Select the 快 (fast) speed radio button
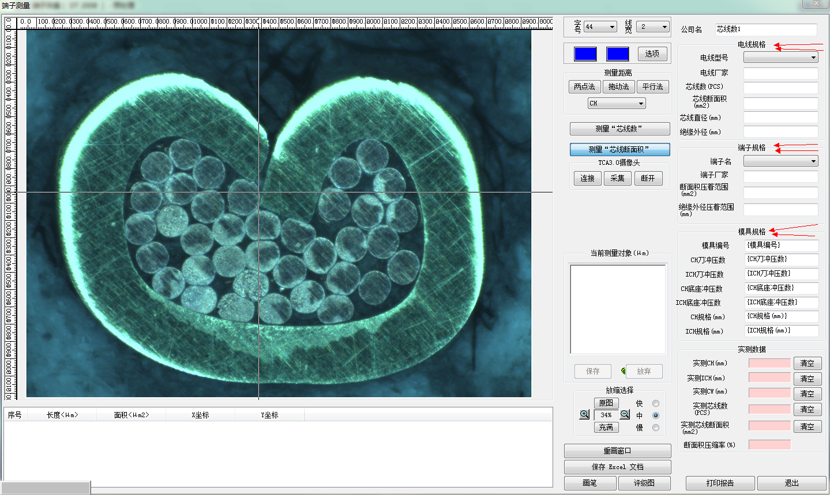 (655, 403)
